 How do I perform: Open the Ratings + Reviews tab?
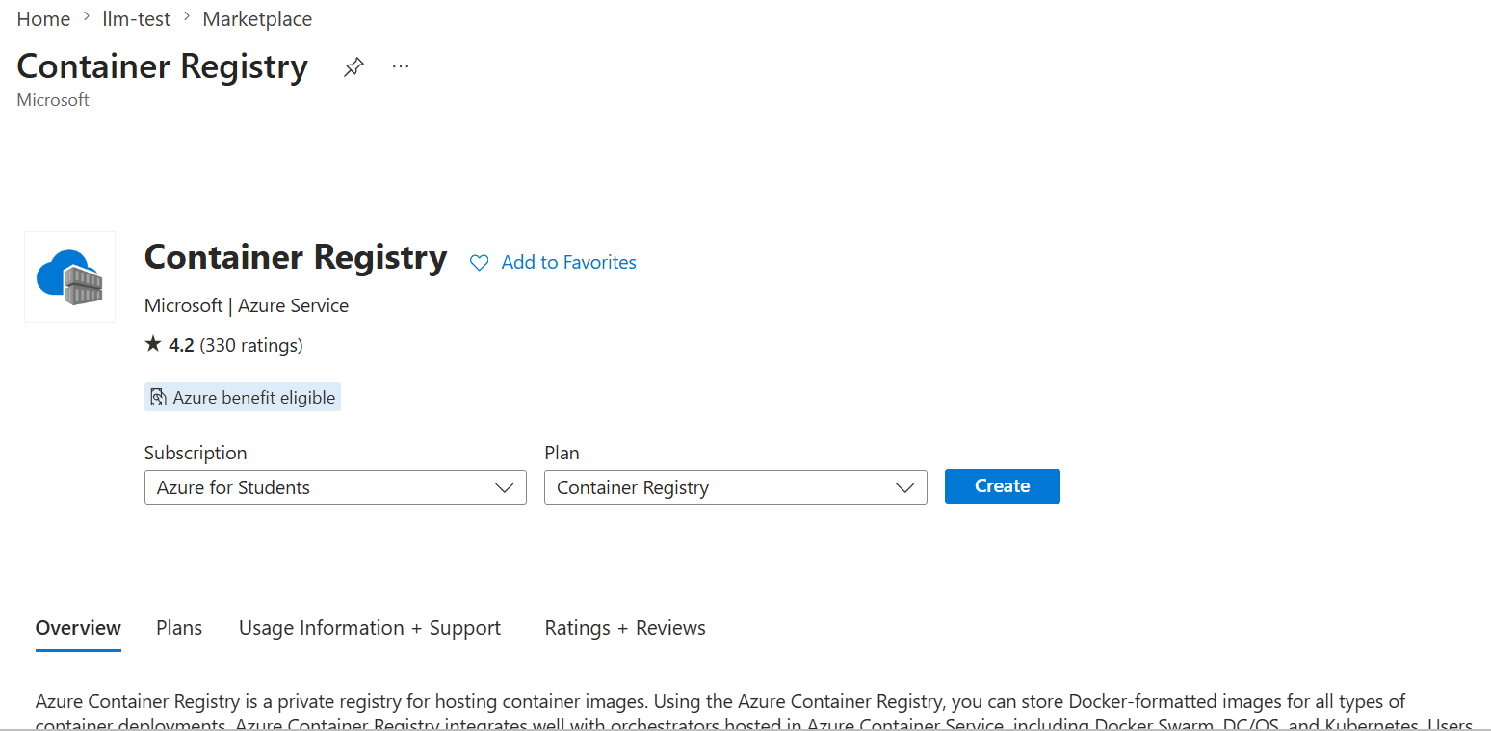[625, 628]
